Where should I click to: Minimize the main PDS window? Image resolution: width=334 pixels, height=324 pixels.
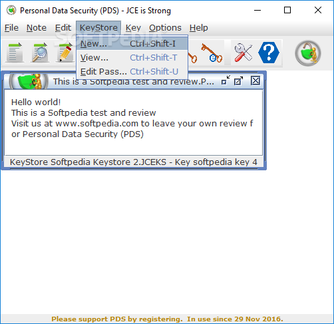257,10
